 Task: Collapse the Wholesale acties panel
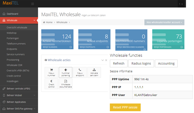(x=102, y=60)
